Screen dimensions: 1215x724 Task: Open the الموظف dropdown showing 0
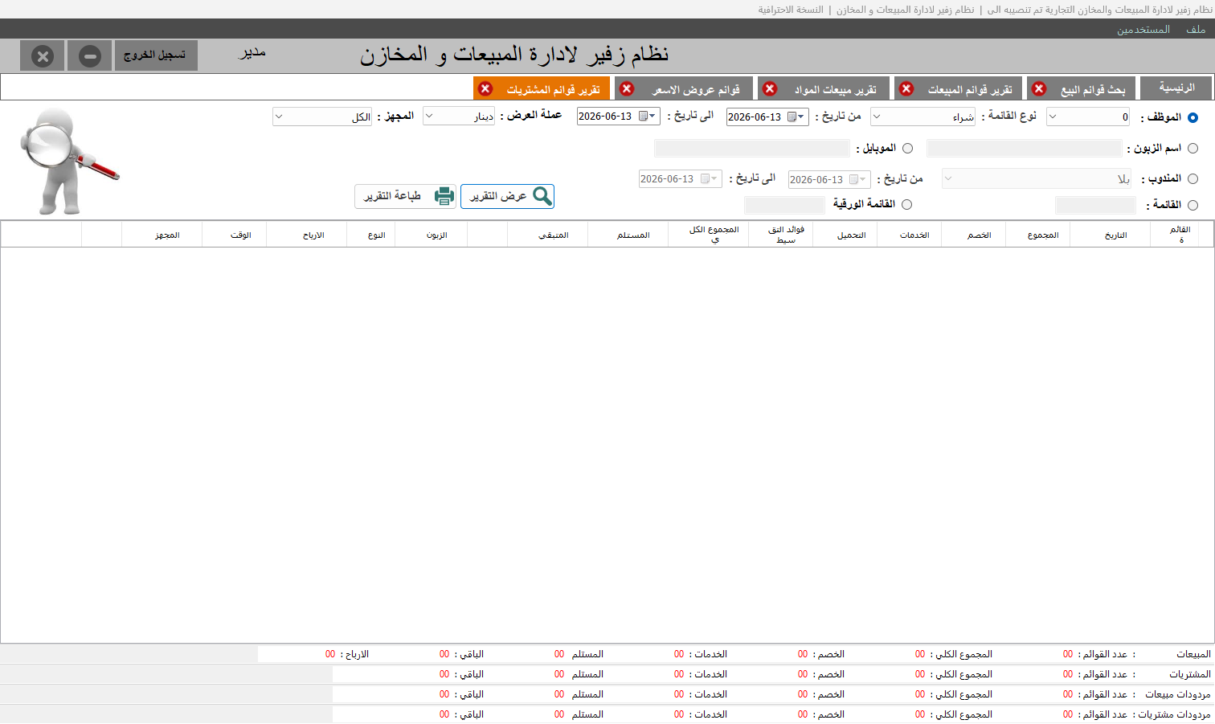coord(1088,117)
